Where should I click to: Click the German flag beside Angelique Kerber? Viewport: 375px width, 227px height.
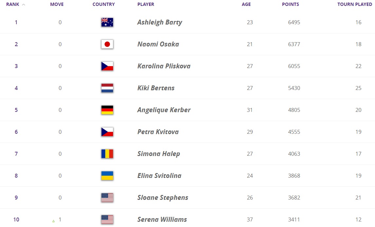107,110
